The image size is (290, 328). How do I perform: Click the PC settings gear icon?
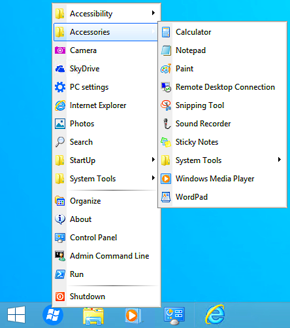60,87
